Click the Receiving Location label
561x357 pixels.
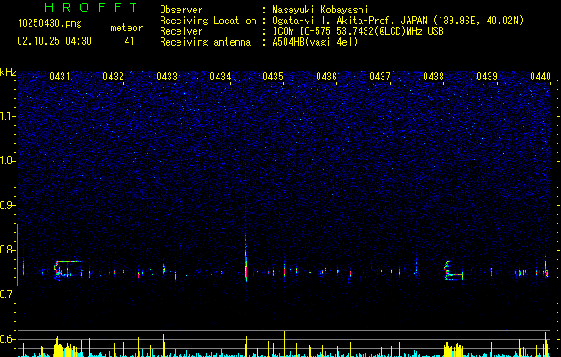pyautogui.click(x=208, y=21)
